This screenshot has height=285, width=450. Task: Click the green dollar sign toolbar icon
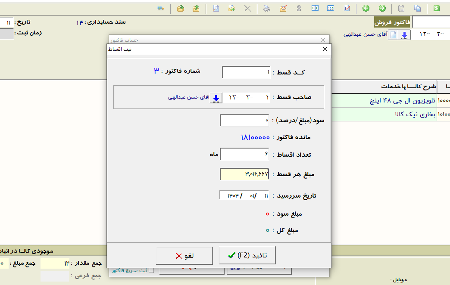click(437, 8)
